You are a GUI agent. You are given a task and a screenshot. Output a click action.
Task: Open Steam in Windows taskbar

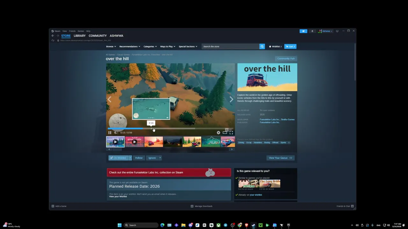tap(253, 225)
